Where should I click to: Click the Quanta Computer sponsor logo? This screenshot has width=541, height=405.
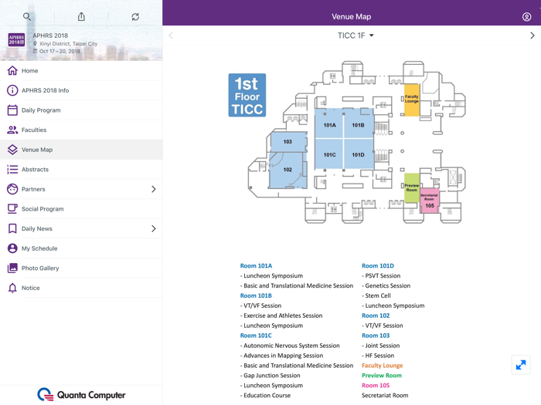coord(81,395)
